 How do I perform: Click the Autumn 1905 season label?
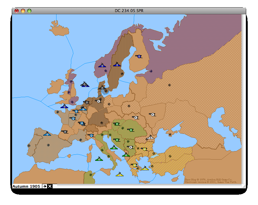[x=26, y=186]
